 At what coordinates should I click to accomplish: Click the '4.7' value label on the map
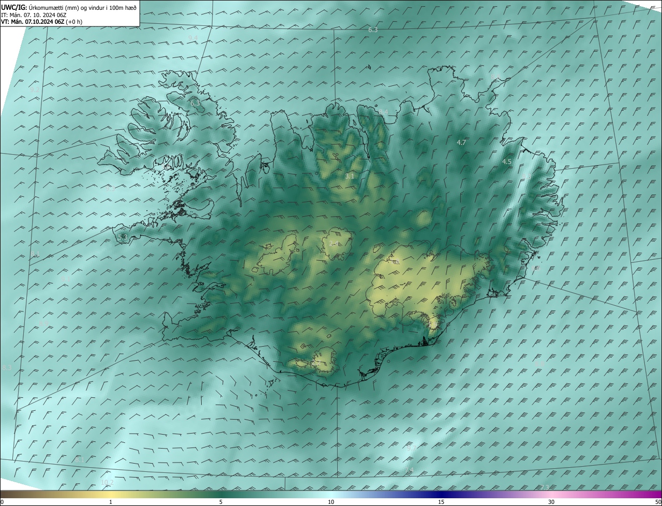pyautogui.click(x=462, y=142)
